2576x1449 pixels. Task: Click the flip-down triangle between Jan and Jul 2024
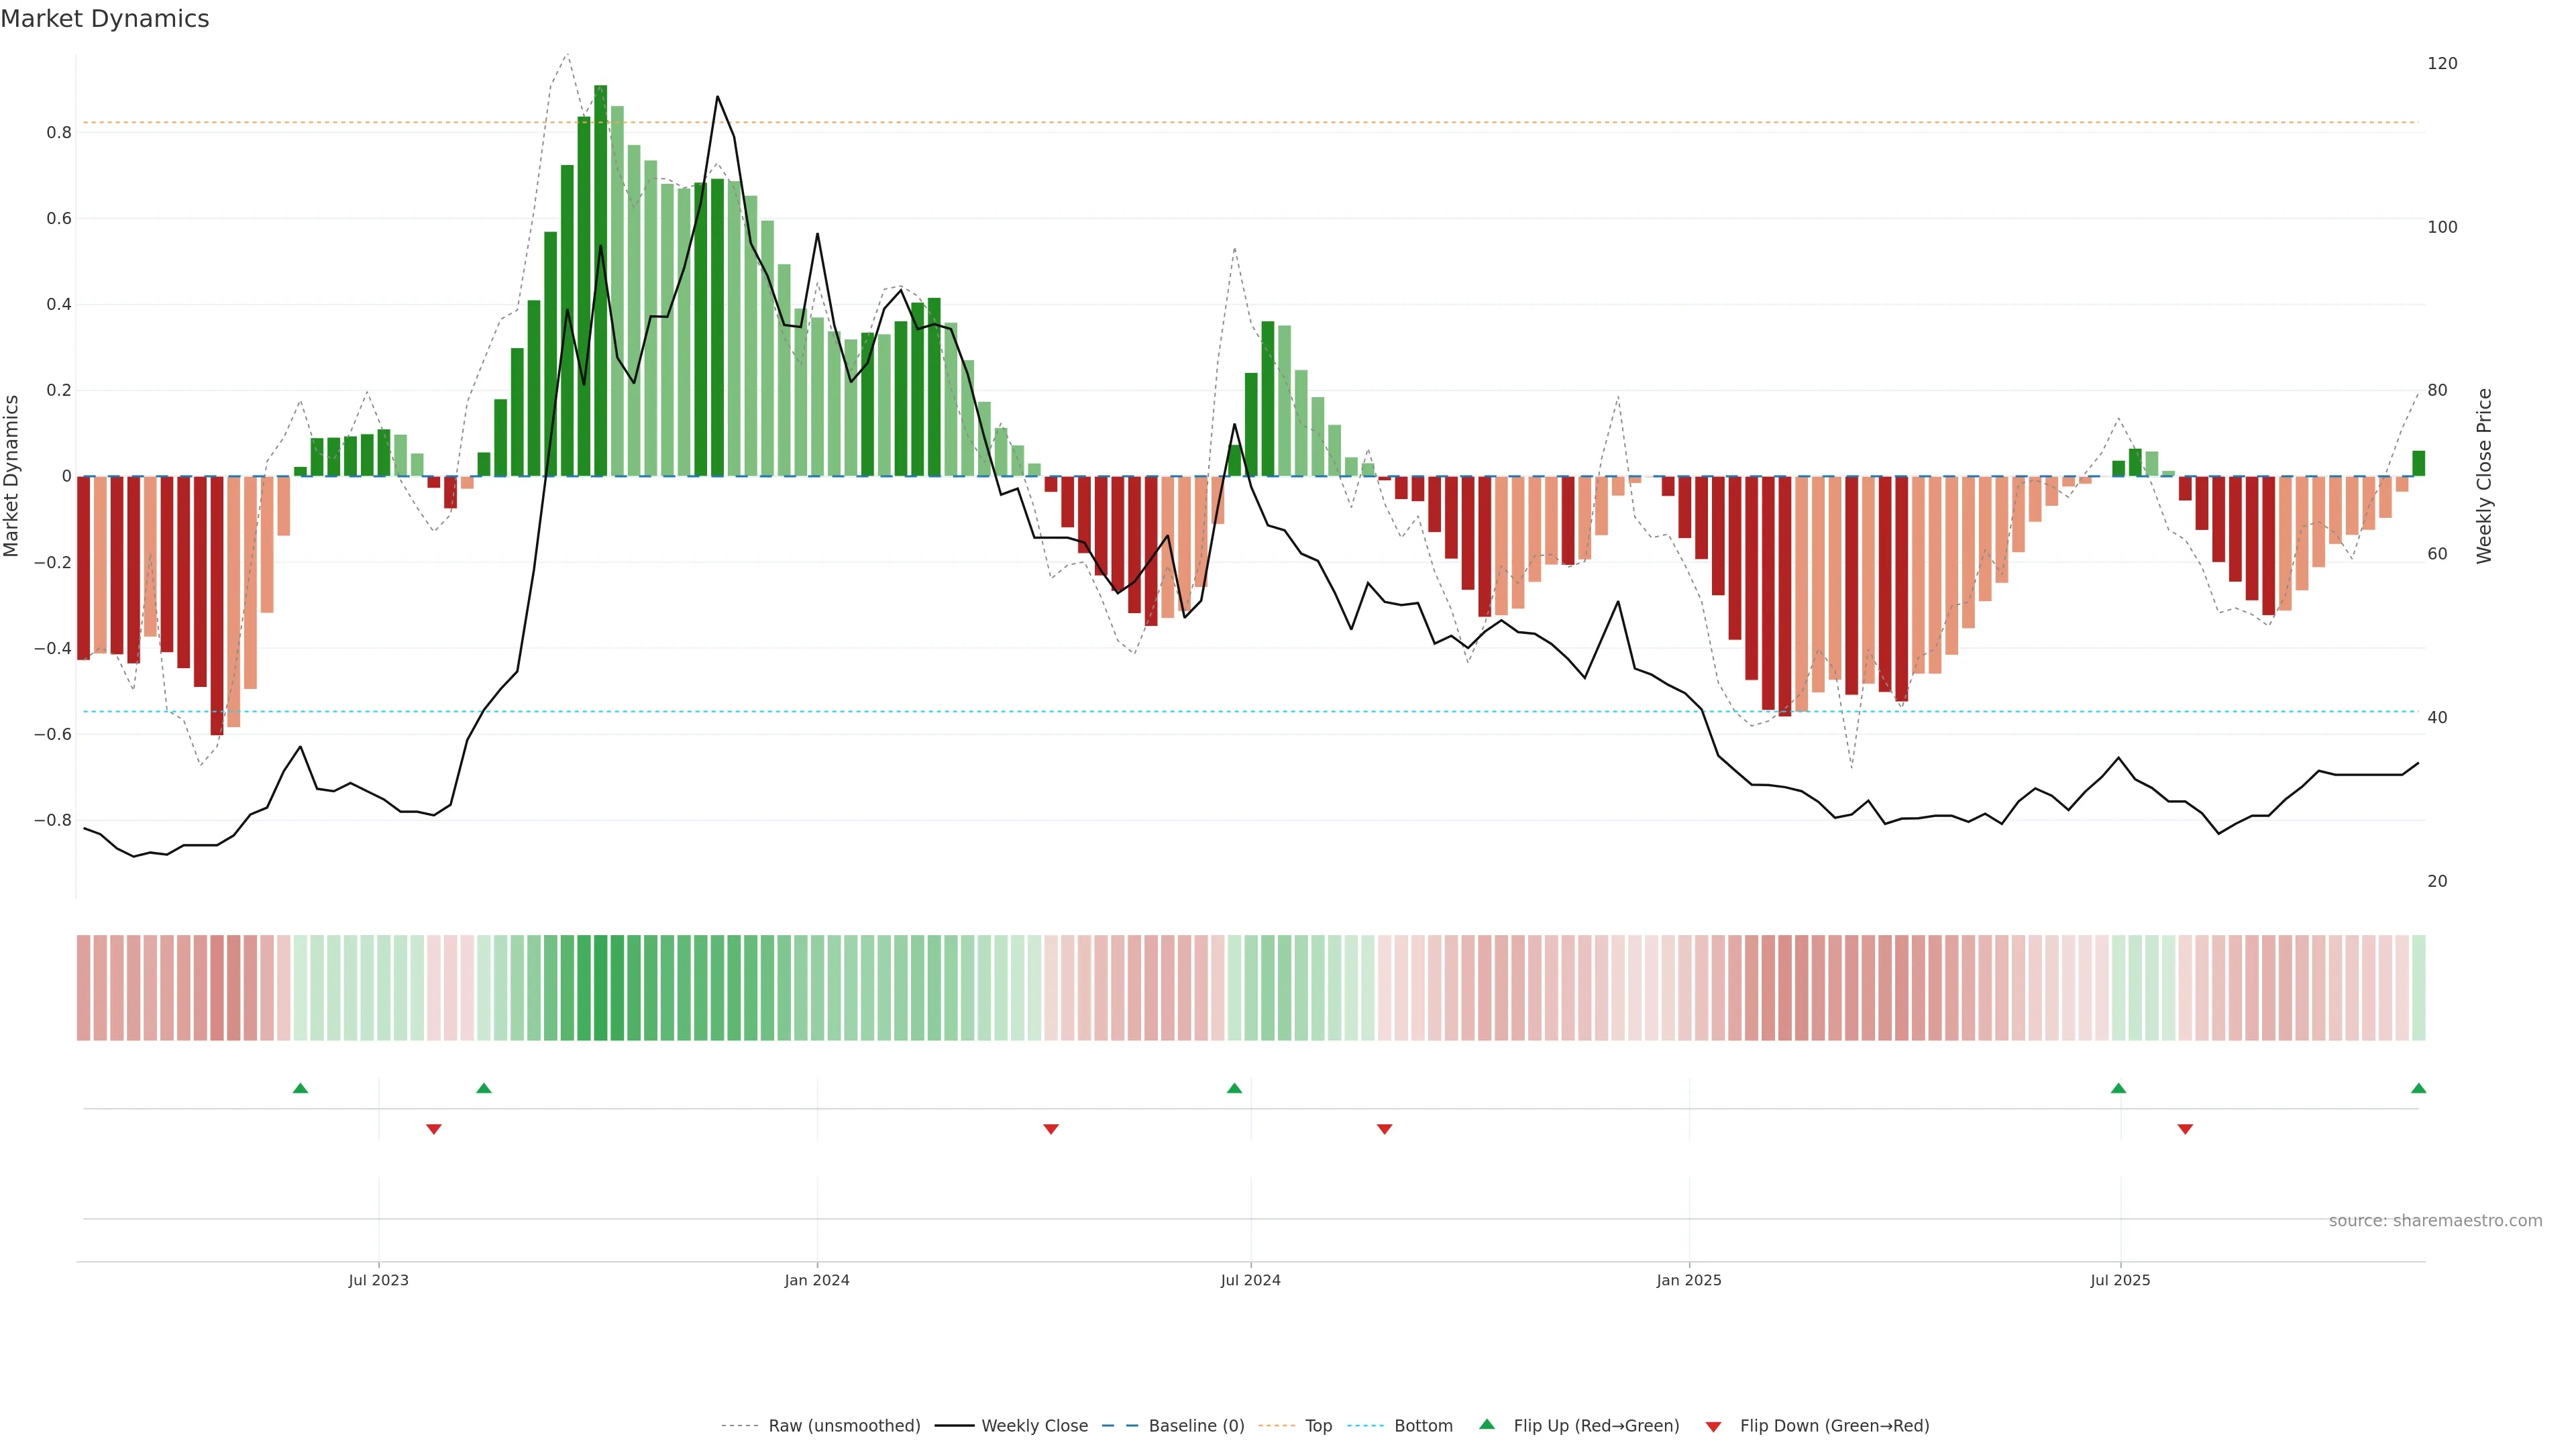click(1051, 1129)
